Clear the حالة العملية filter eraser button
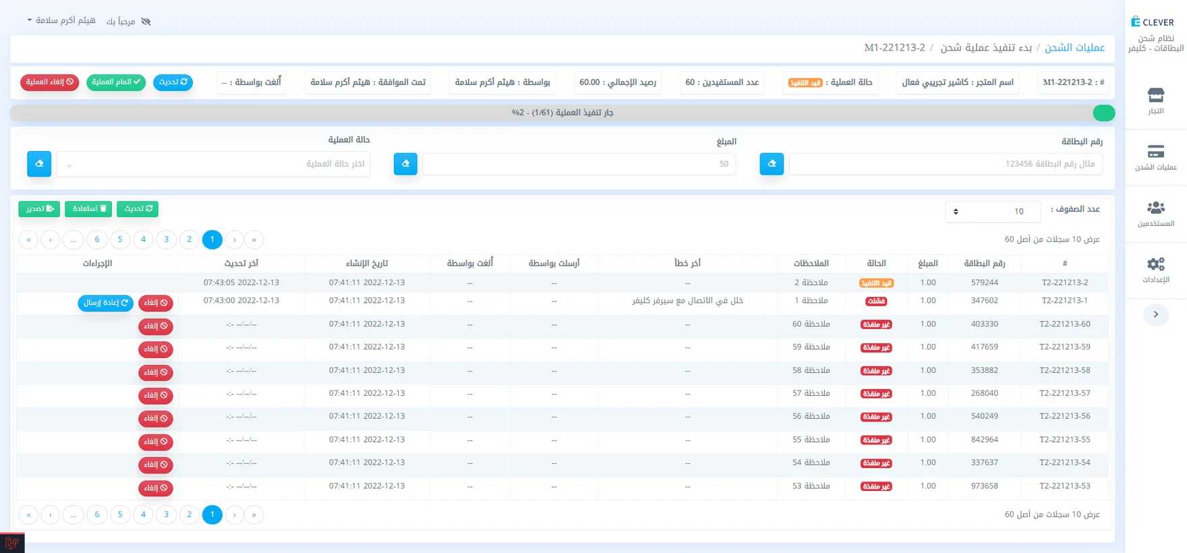 (x=39, y=164)
